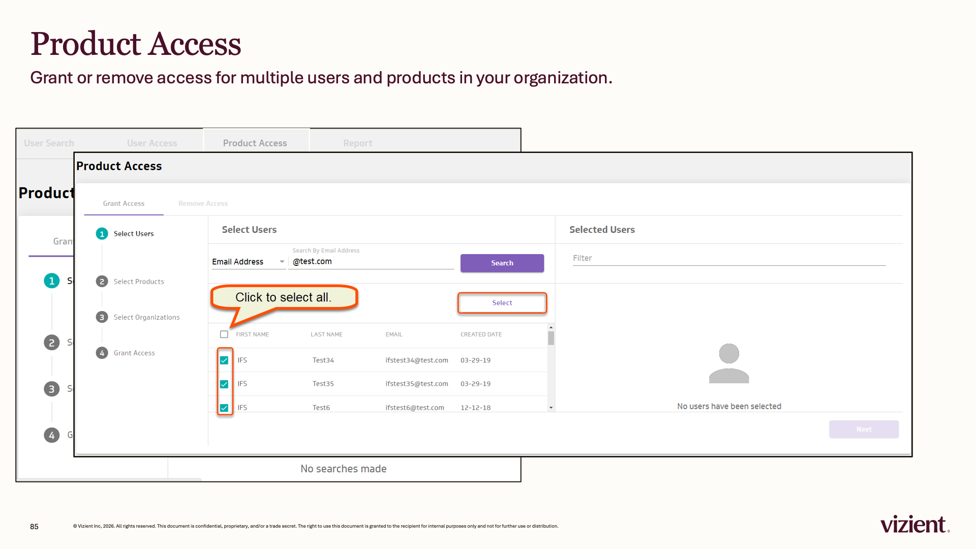976x549 pixels.
Task: Click scrollbar up arrow in user list
Action: (551, 327)
